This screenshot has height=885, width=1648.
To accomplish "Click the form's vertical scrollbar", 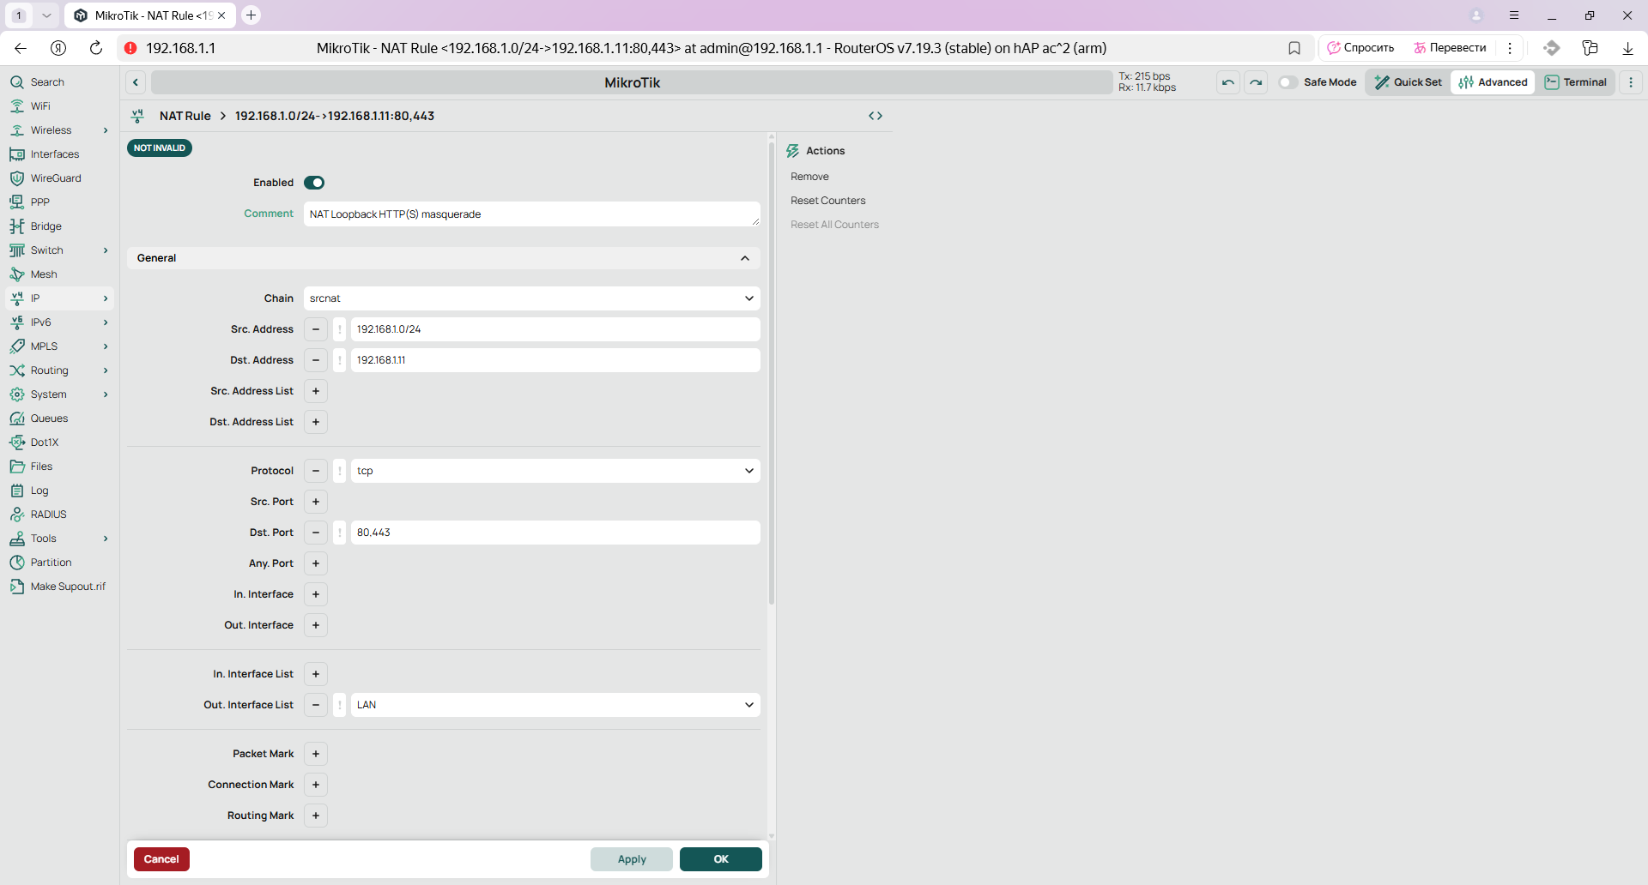I will pyautogui.click(x=772, y=373).
